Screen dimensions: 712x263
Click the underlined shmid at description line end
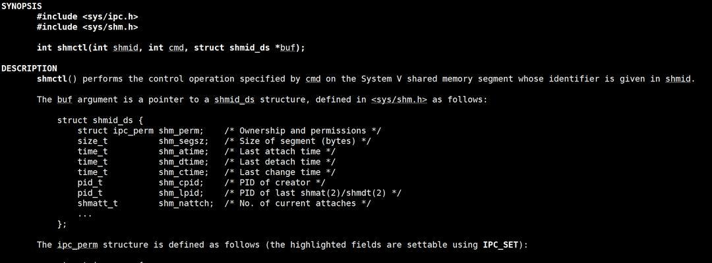(x=678, y=79)
